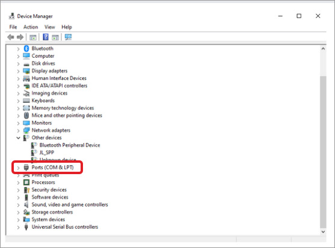Click the scrollbar down arrow
Viewport: 335px width, 248px height.
[323, 232]
